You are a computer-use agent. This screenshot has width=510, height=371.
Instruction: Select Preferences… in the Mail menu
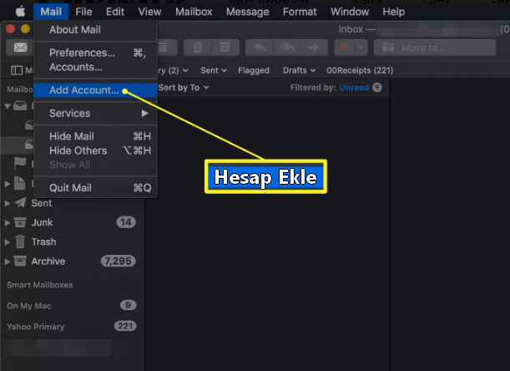(82, 53)
